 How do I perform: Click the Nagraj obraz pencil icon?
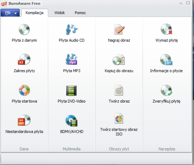click(x=119, y=29)
